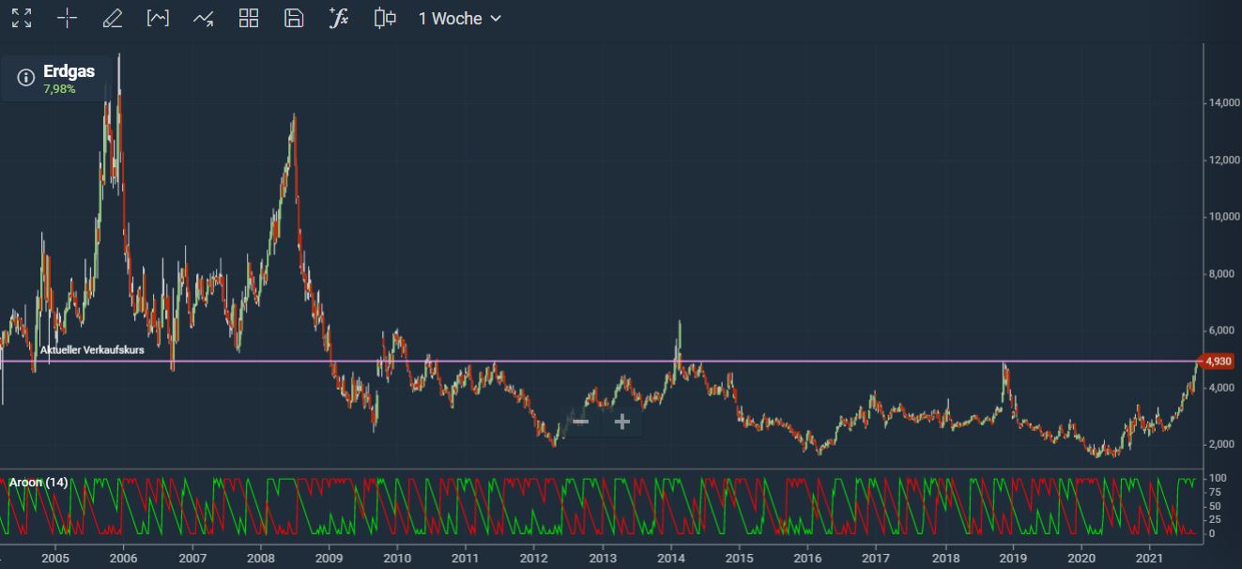Toggle the green 7,98% percentage display
Image resolution: width=1242 pixels, height=569 pixels.
point(57,90)
